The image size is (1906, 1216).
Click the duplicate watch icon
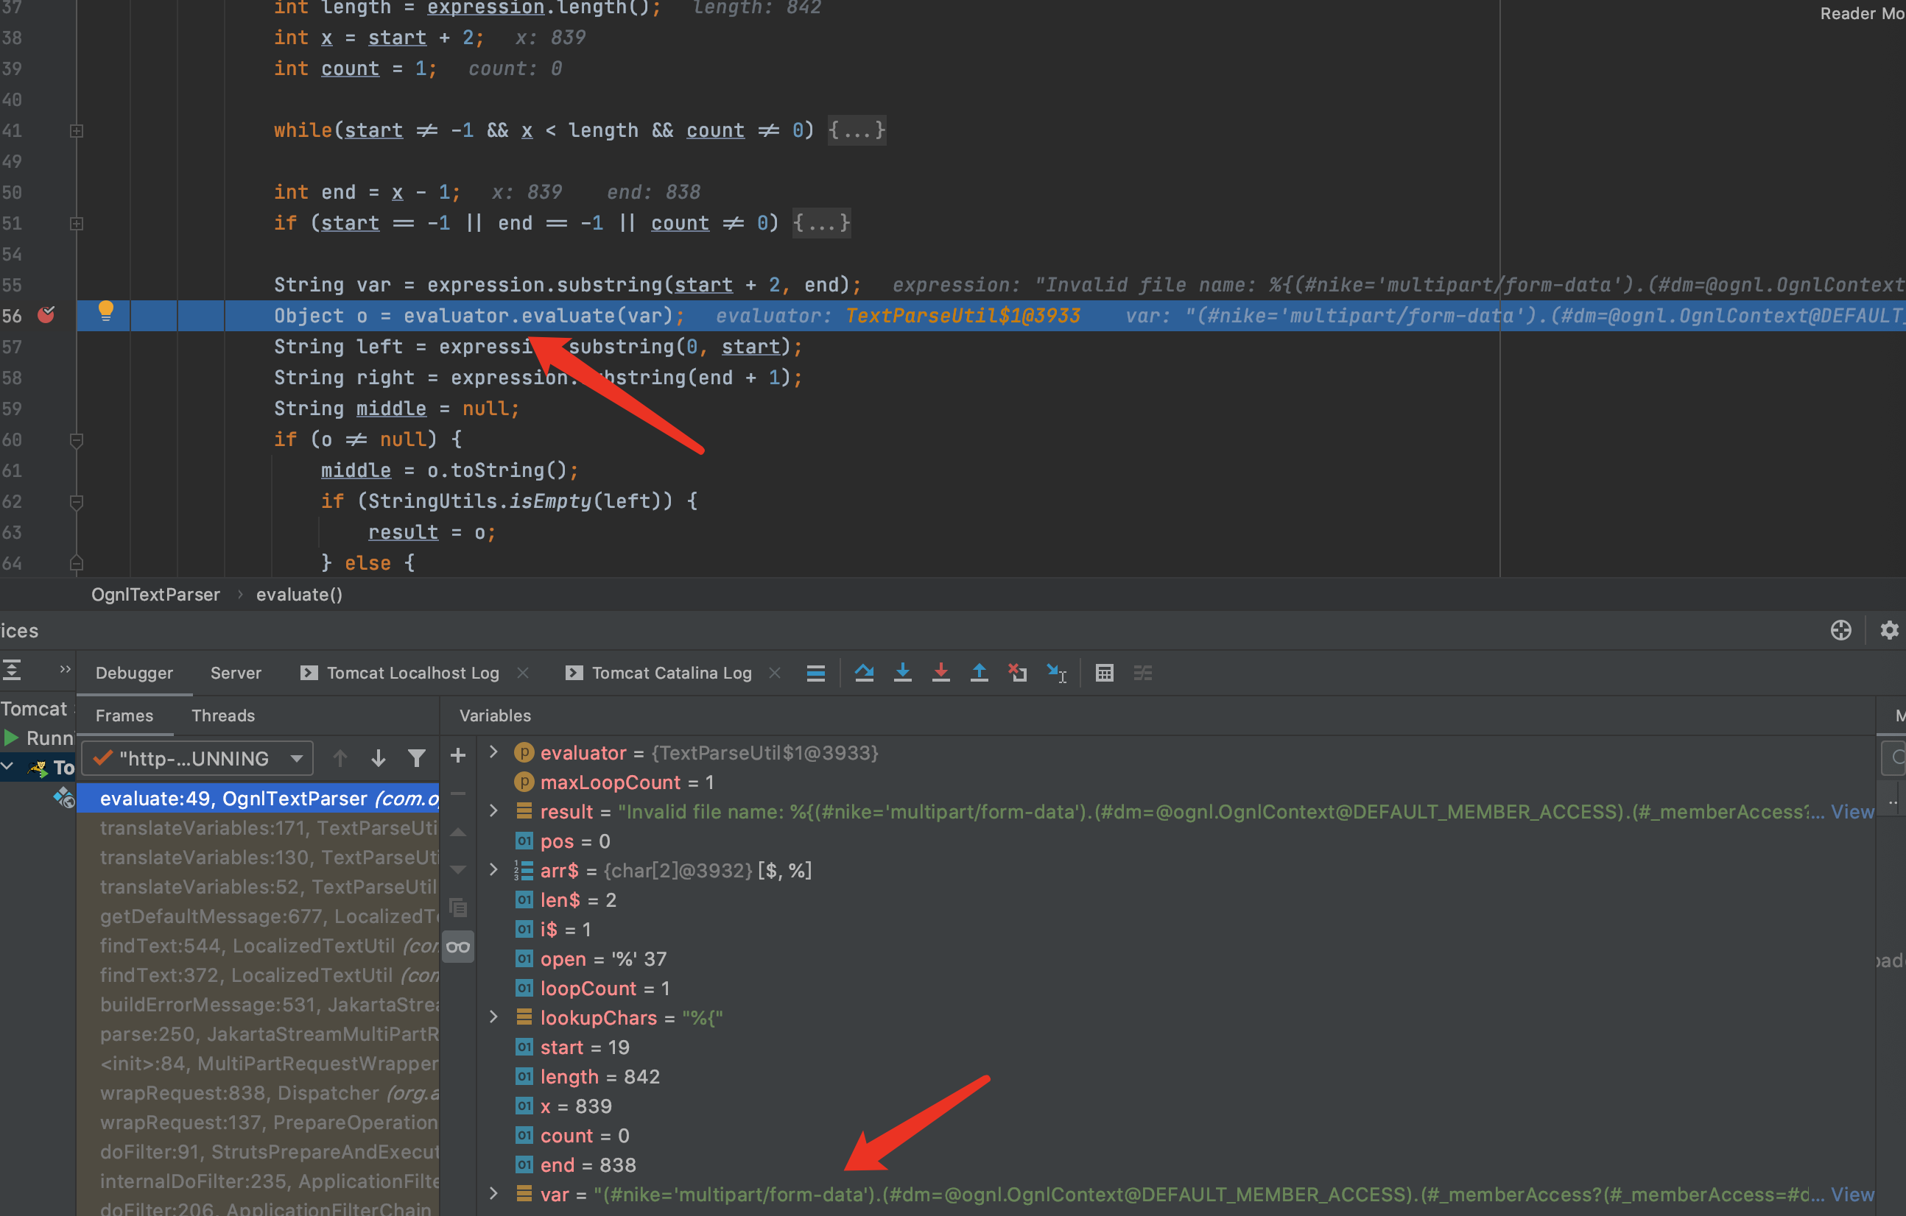(x=457, y=908)
